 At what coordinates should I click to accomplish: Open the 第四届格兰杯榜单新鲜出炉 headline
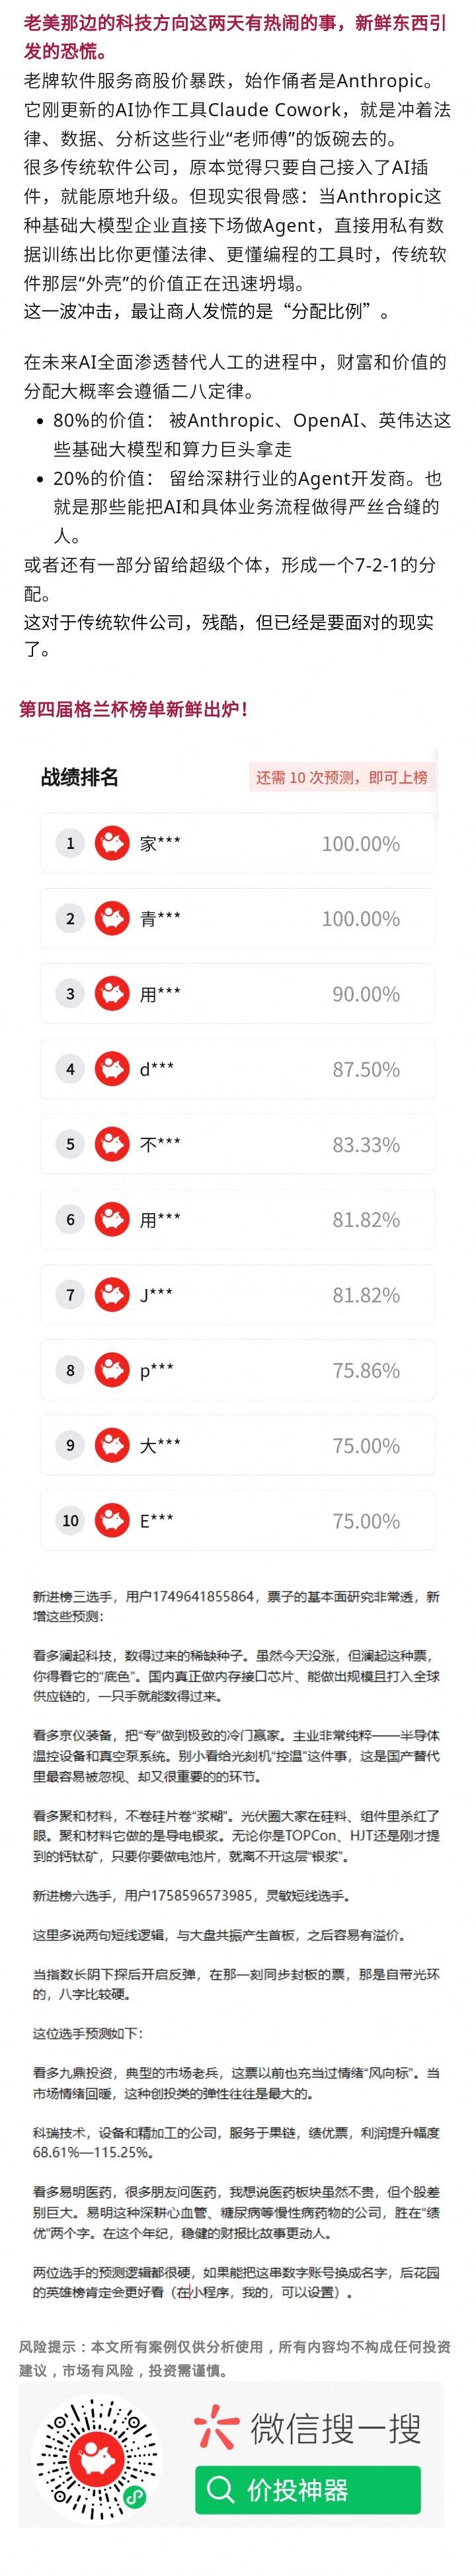coord(134,709)
